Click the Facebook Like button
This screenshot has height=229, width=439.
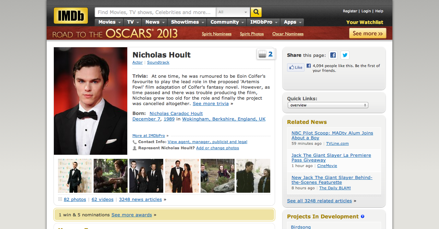[296, 67]
